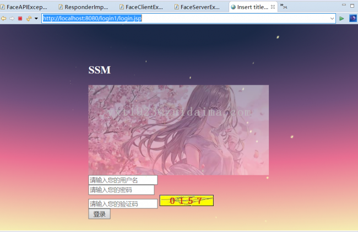The width and height of the screenshot is (358, 232).
Task: Click the refresh page icon
Action: 29,18
